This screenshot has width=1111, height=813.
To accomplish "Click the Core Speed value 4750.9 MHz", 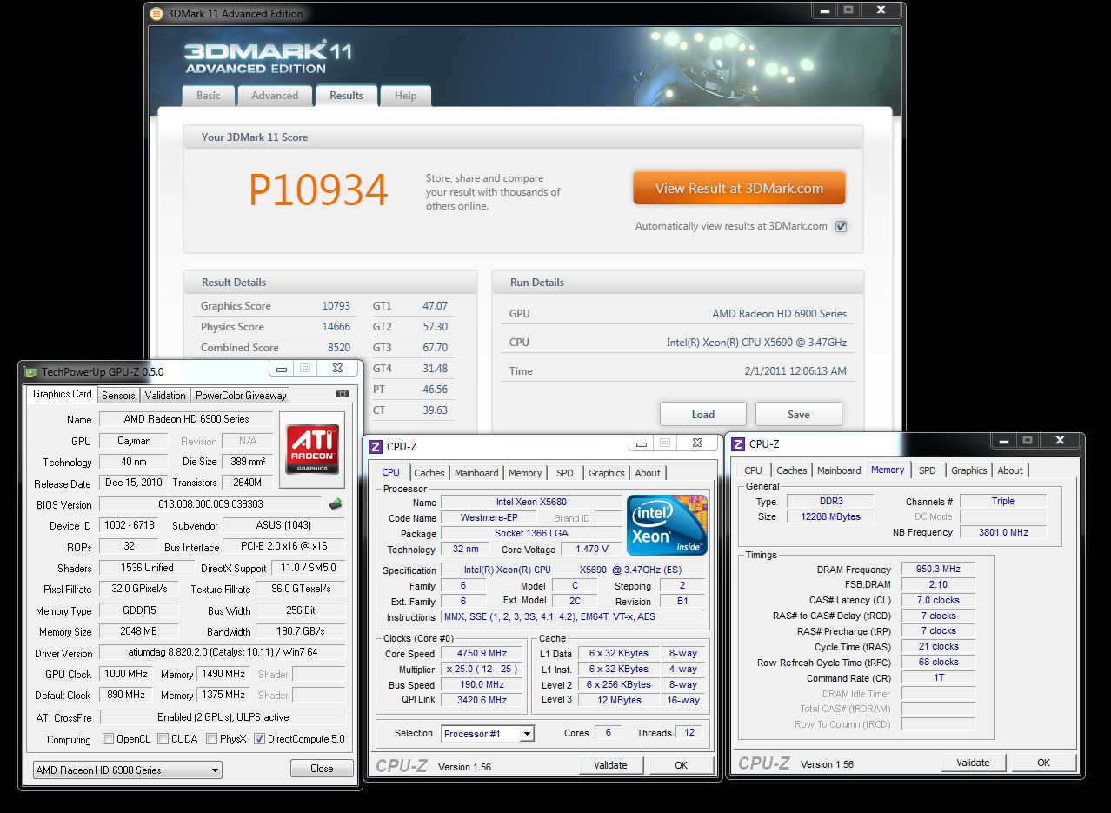I will (482, 654).
